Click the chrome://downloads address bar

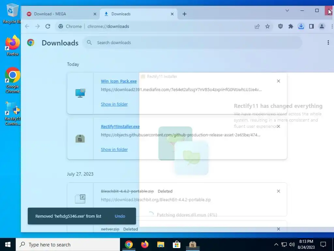[156, 26]
